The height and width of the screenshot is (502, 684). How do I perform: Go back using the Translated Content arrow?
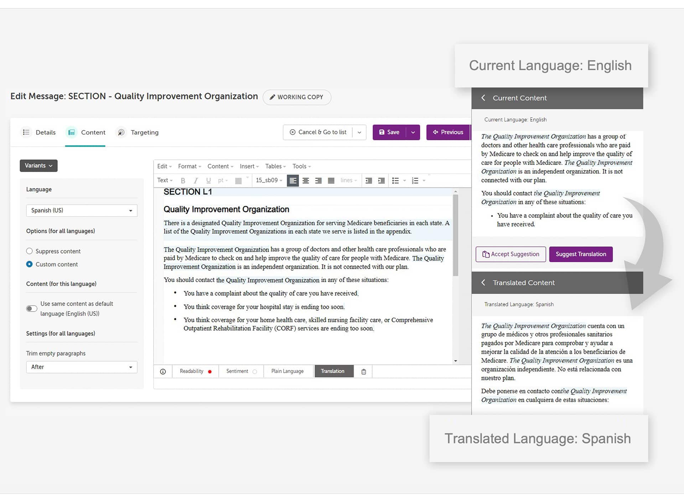click(483, 282)
